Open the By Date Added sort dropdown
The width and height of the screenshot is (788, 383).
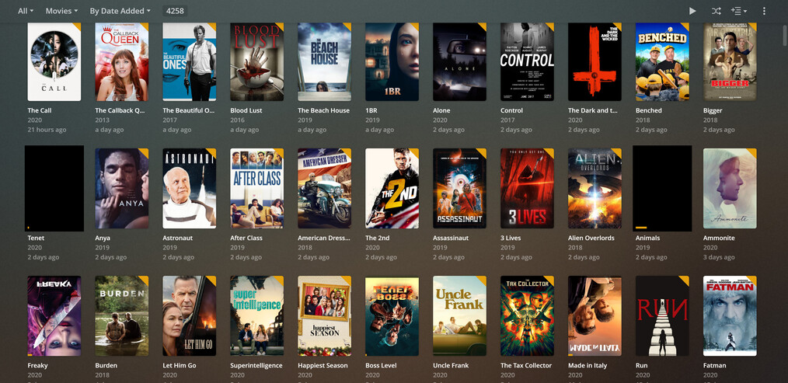tap(120, 11)
